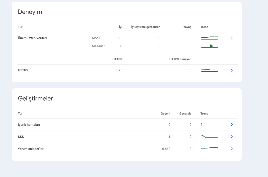Select the Önemli Web Verileri row label

pos(32,38)
